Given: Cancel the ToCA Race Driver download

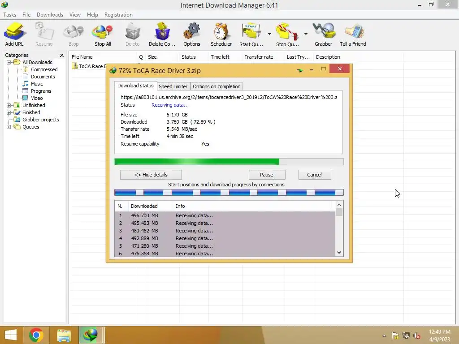Looking at the screenshot, I should pyautogui.click(x=314, y=175).
